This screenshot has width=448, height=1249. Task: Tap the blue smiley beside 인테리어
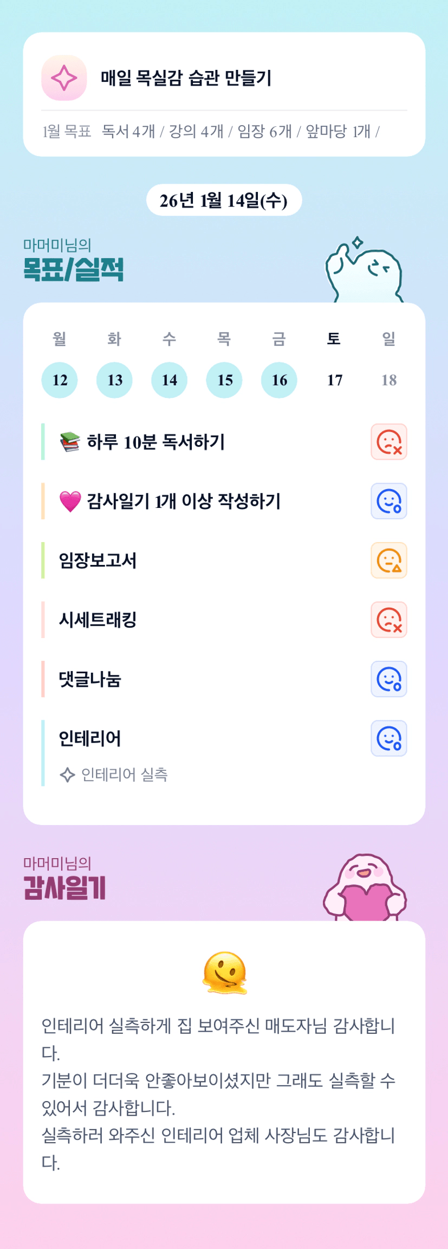(388, 738)
